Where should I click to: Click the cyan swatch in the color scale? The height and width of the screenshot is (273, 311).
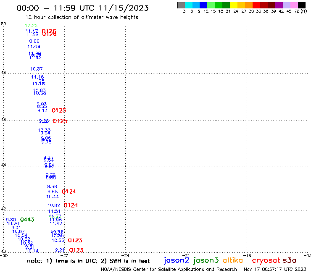(189, 5)
